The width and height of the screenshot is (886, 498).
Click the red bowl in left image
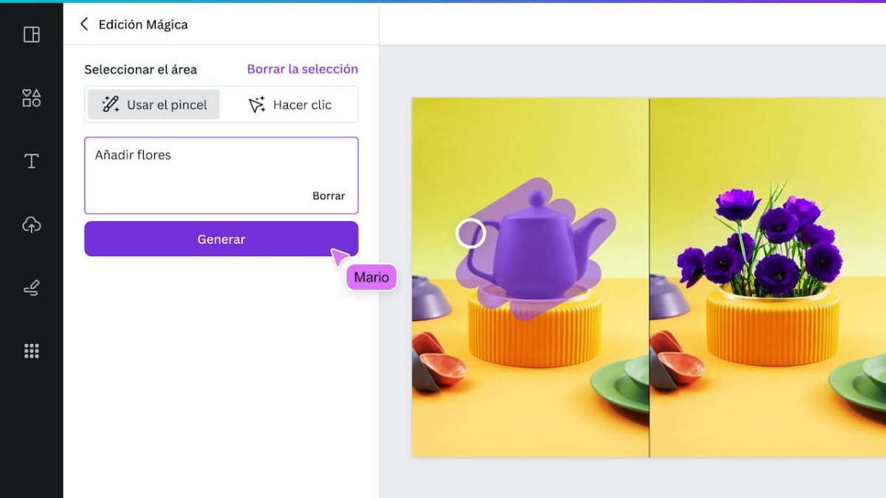[x=443, y=365]
